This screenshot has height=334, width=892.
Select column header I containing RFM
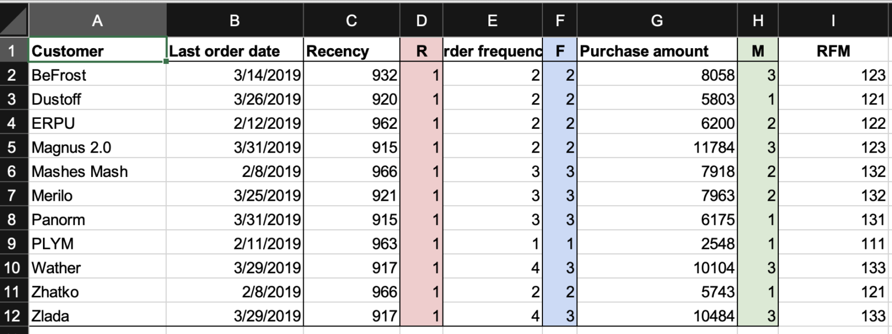pyautogui.click(x=833, y=20)
